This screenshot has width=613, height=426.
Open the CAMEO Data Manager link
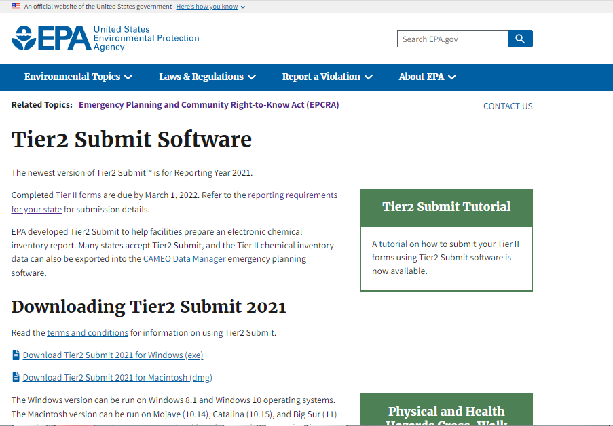[184, 258]
